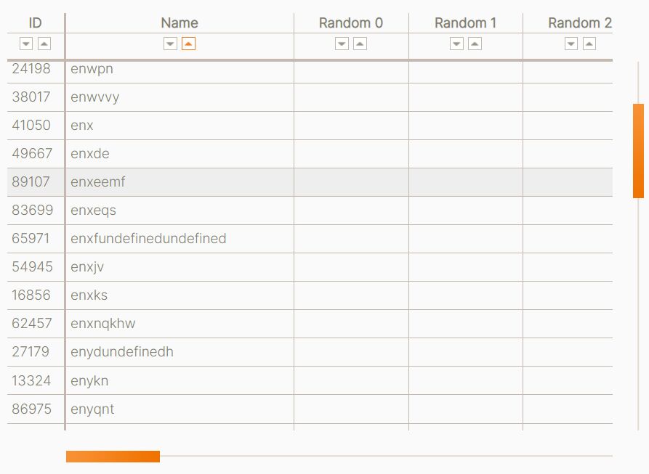Click the horizontal scrollbar track right of thumb

[386, 457]
